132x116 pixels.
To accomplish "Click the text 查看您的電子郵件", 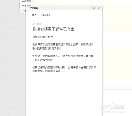I will [43, 37].
